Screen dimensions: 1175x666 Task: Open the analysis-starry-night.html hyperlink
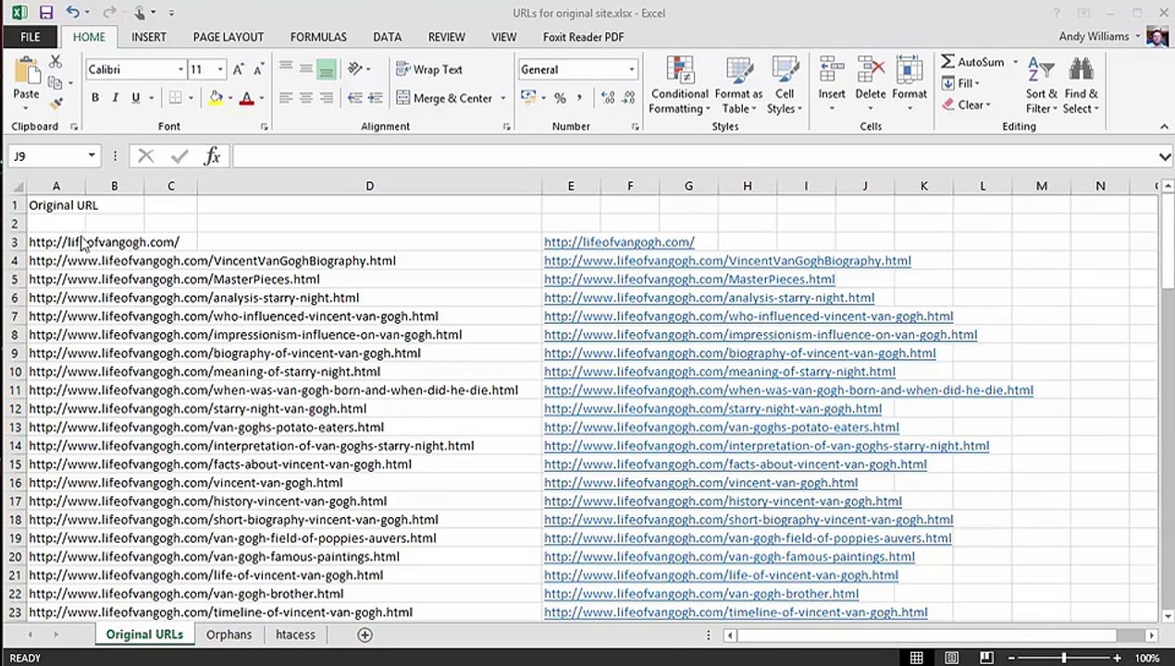(709, 298)
